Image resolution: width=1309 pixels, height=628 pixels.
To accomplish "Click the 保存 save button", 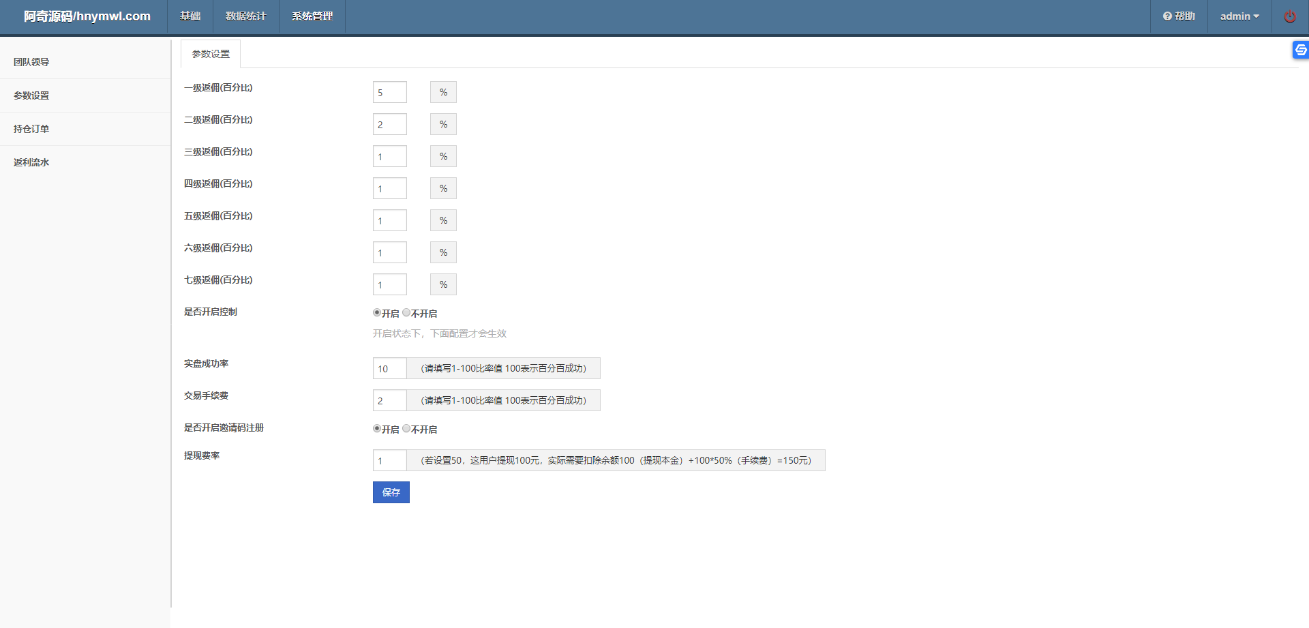I will pos(391,492).
